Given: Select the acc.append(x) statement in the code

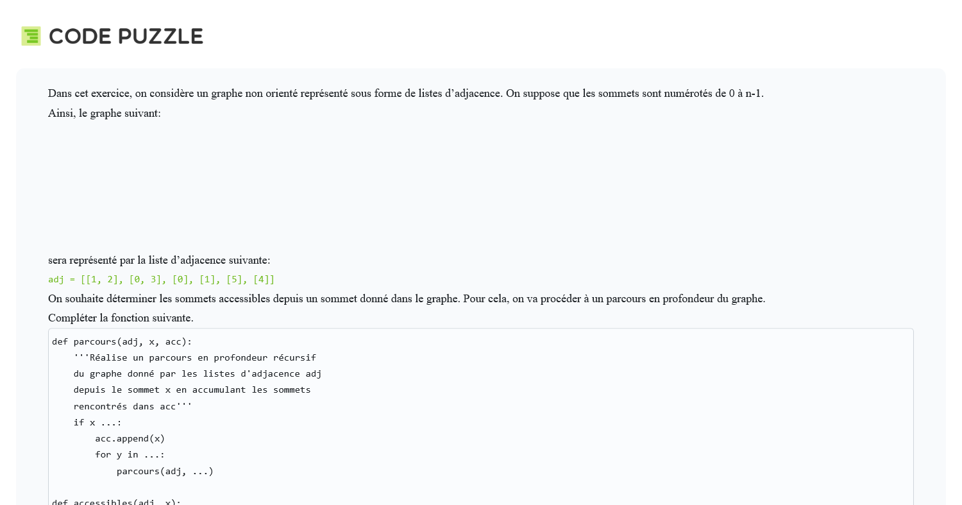Looking at the screenshot, I should (x=130, y=438).
